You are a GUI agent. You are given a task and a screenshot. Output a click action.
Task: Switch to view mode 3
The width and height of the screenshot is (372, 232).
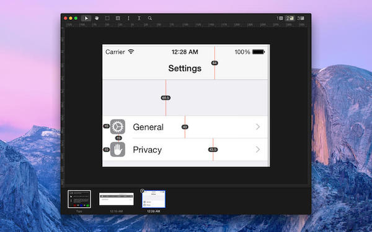pos(301,18)
